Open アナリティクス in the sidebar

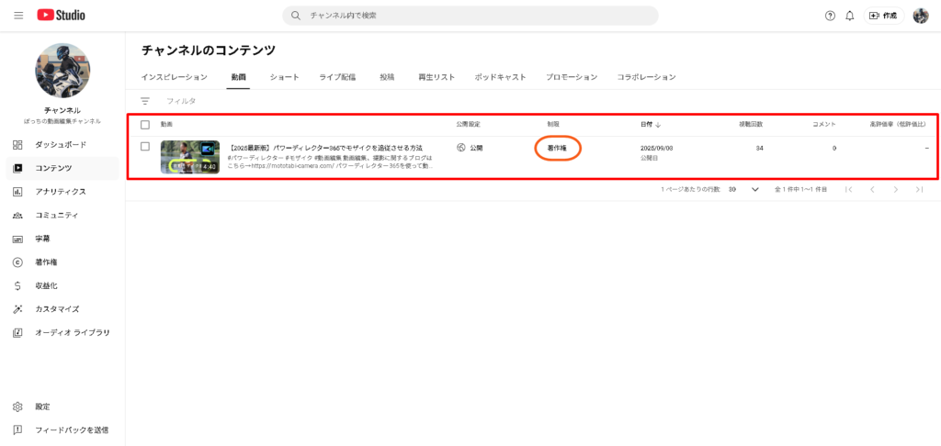point(61,192)
